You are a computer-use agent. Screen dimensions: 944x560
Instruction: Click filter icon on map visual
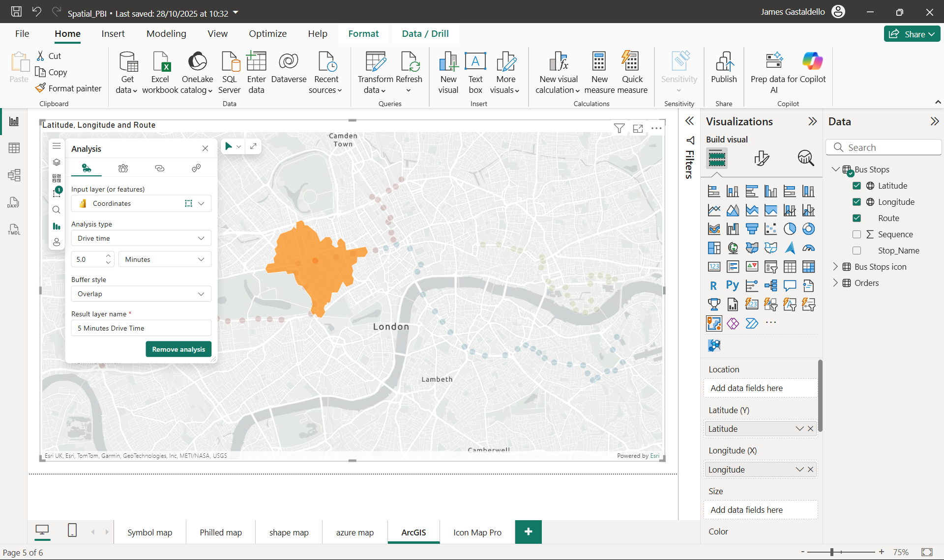tap(619, 128)
